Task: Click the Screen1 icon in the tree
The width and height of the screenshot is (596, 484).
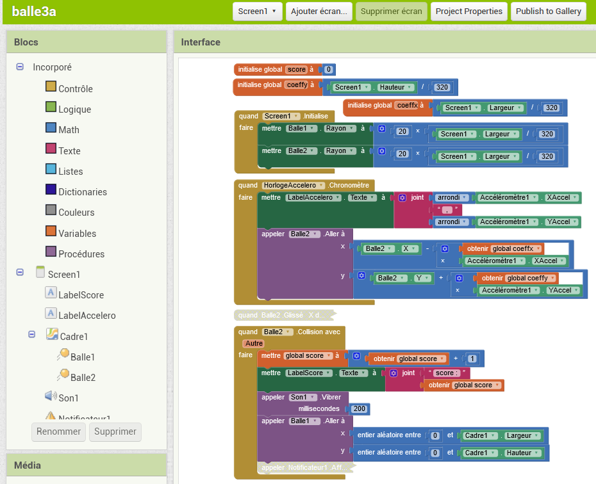Action: pos(40,272)
